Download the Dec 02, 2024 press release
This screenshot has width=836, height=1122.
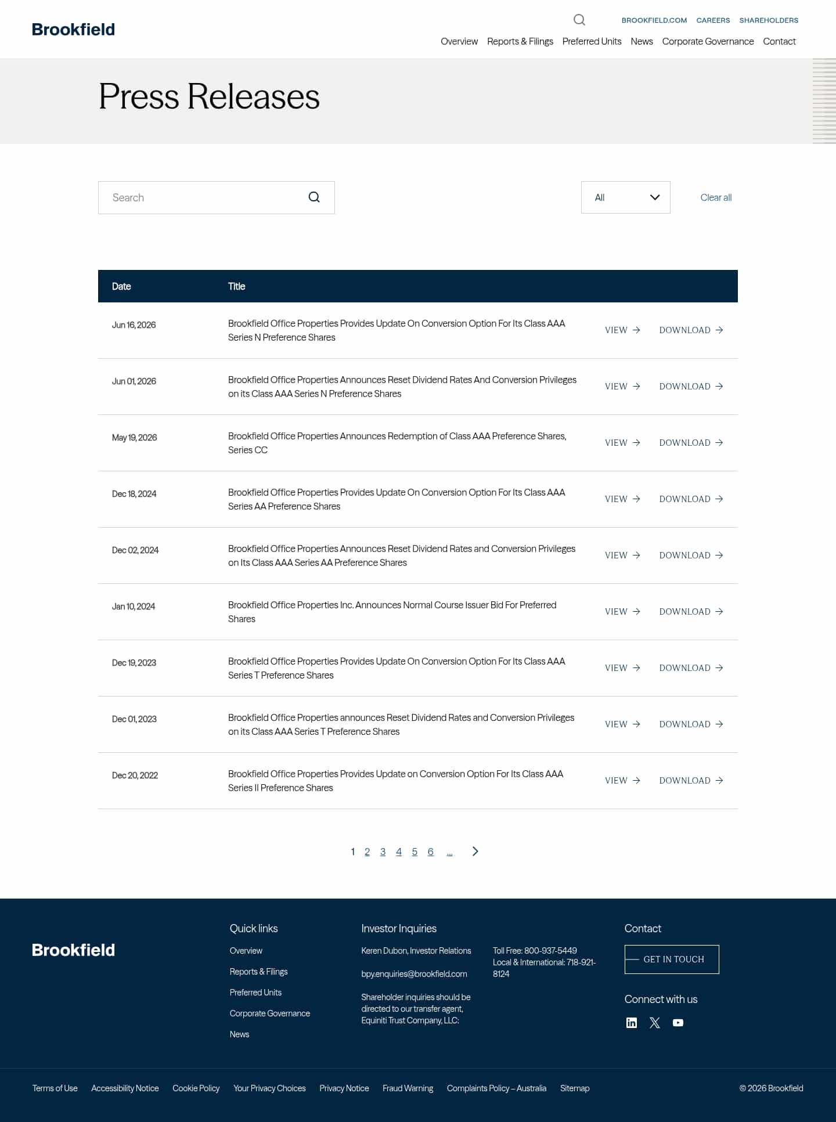pos(691,555)
